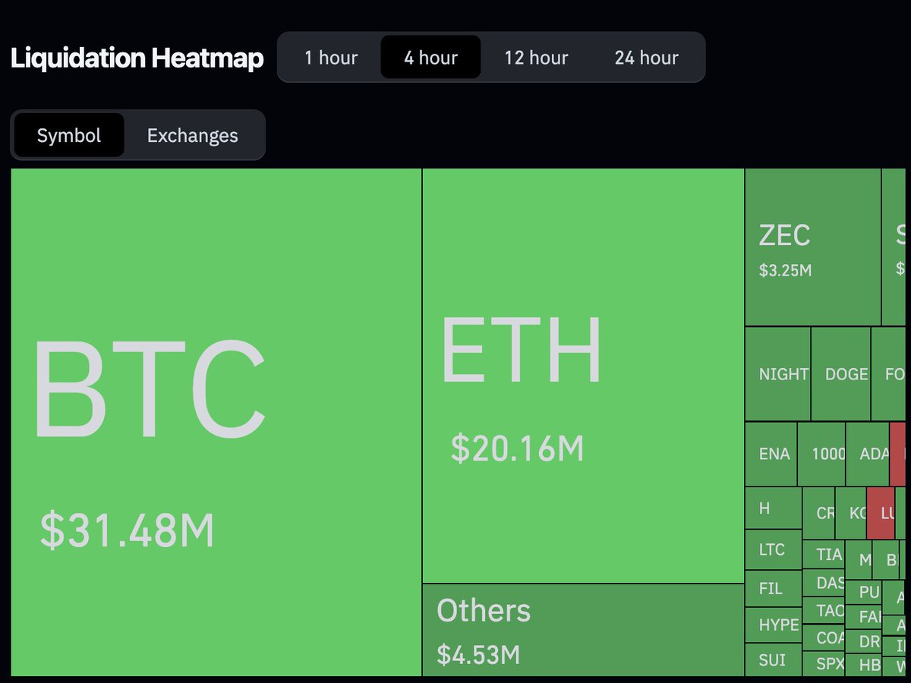The image size is (911, 683).
Task: Select the ZEC tile in the heatmap
Action: coord(813,247)
